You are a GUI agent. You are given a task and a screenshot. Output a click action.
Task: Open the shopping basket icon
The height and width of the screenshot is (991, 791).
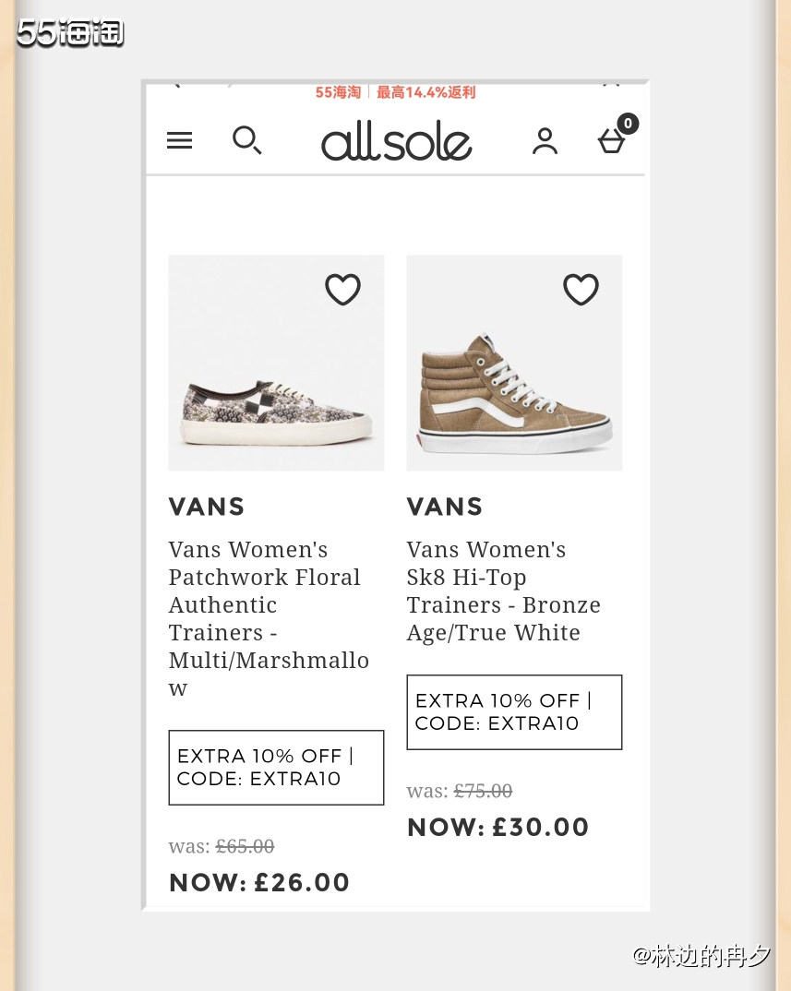tap(611, 140)
